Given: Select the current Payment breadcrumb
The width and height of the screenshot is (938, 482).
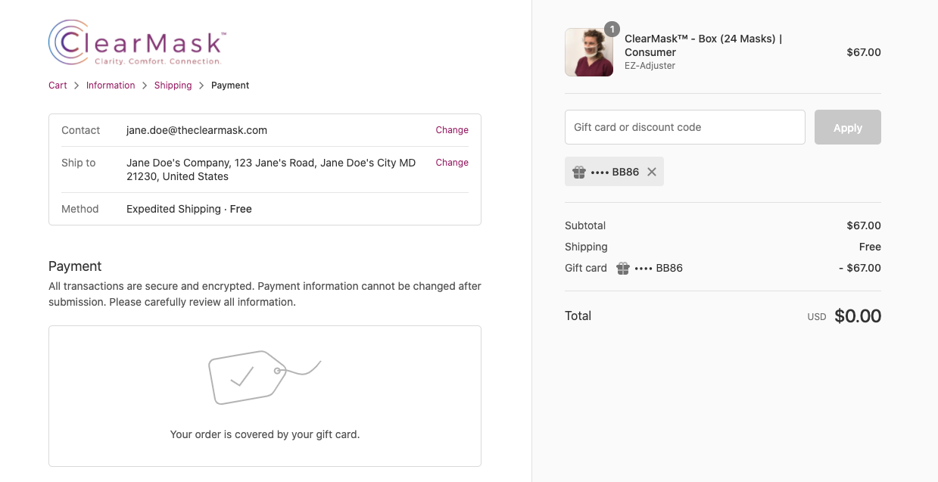Looking at the screenshot, I should [230, 86].
